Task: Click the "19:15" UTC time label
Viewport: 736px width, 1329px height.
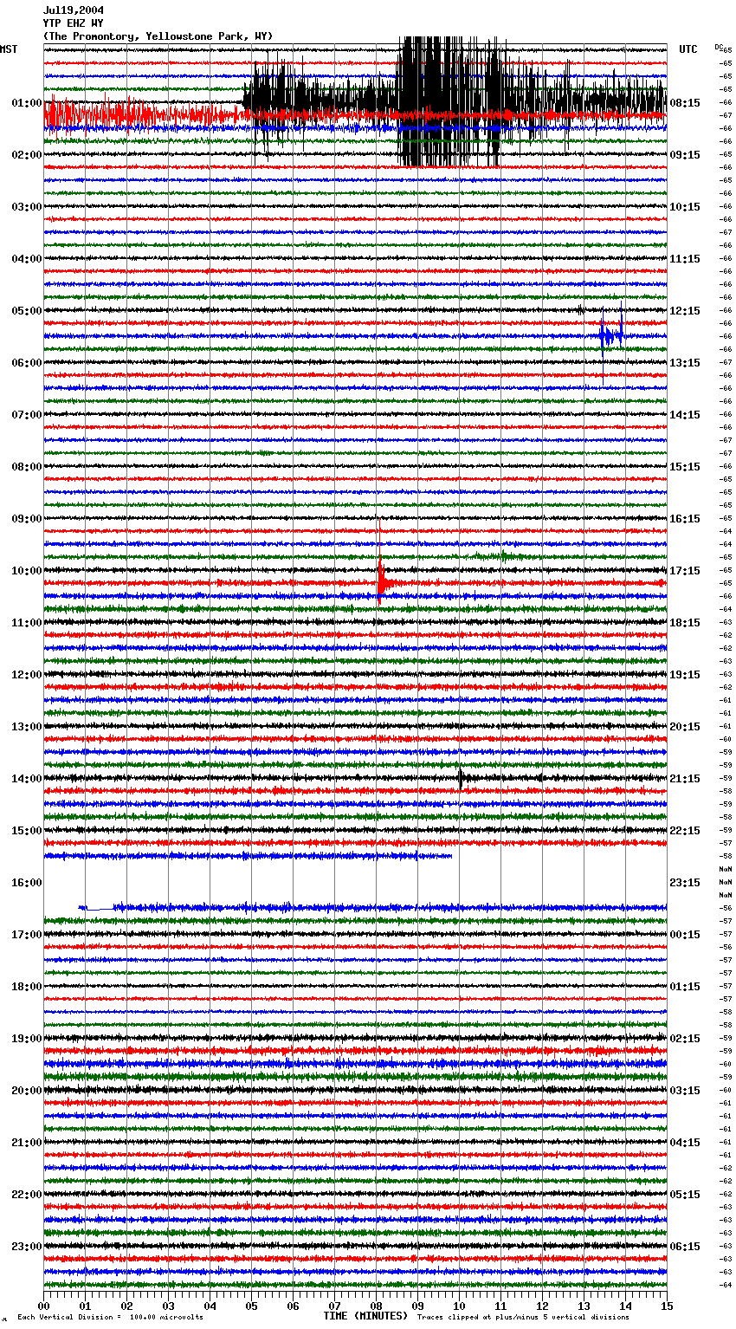Action: tap(685, 674)
